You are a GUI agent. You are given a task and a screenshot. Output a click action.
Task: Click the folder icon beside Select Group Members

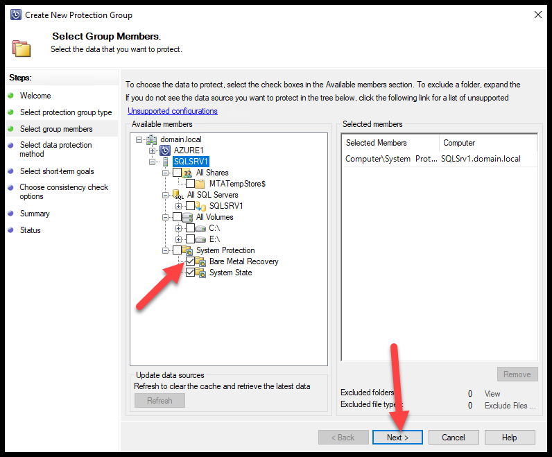coord(21,49)
